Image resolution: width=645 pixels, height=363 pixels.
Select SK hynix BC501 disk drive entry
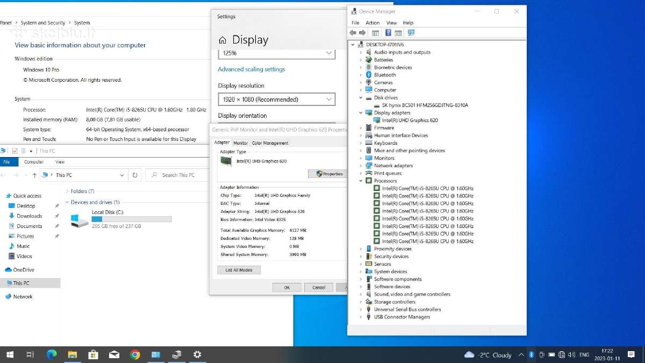425,105
